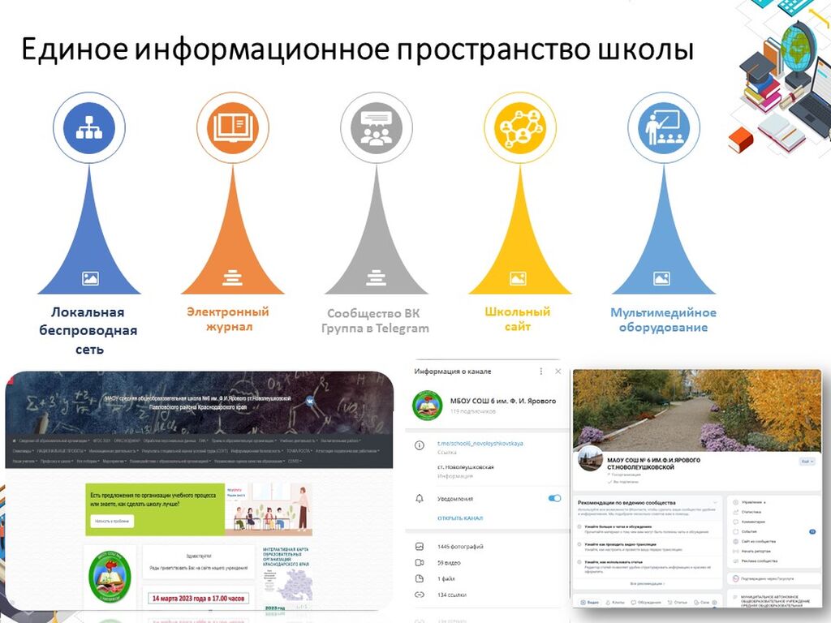Click the blue network hierarchy icon
The width and height of the screenshot is (831, 623).
tap(88, 128)
